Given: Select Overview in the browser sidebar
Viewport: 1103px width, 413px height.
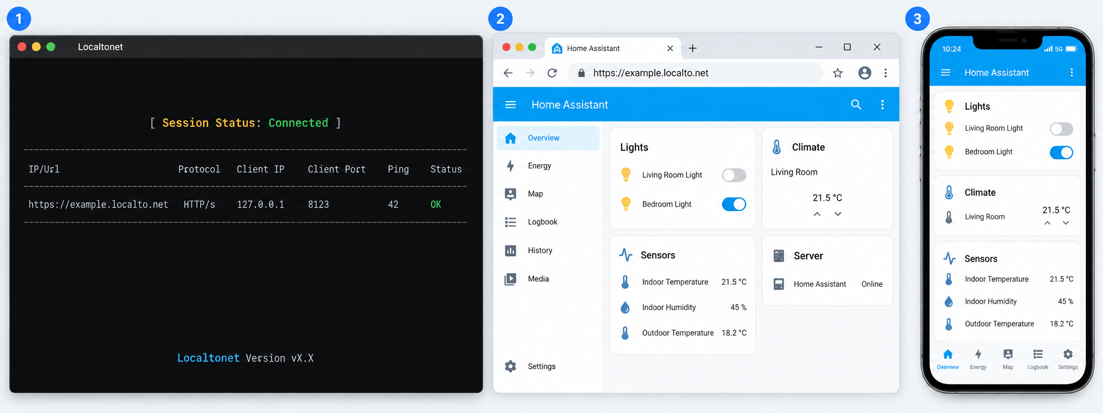Looking at the screenshot, I should pos(548,138).
